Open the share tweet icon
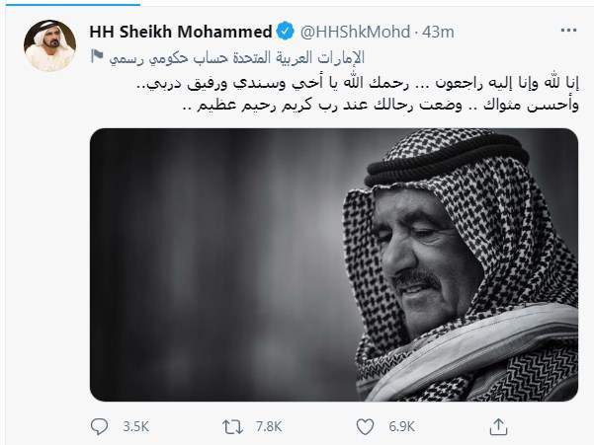 (x=498, y=426)
